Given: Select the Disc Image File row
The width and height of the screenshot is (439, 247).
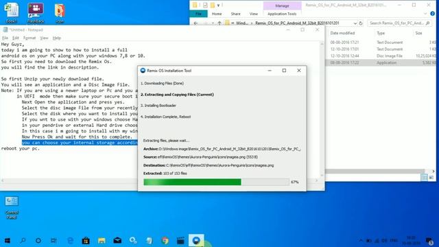Looking at the screenshot, I should 381,56.
